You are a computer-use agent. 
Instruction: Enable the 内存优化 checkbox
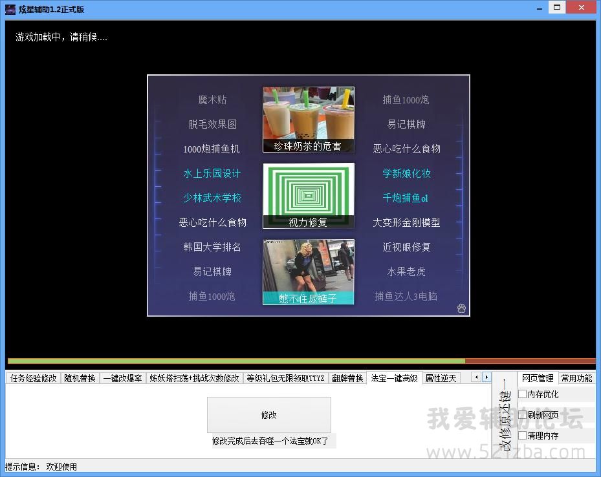(523, 394)
